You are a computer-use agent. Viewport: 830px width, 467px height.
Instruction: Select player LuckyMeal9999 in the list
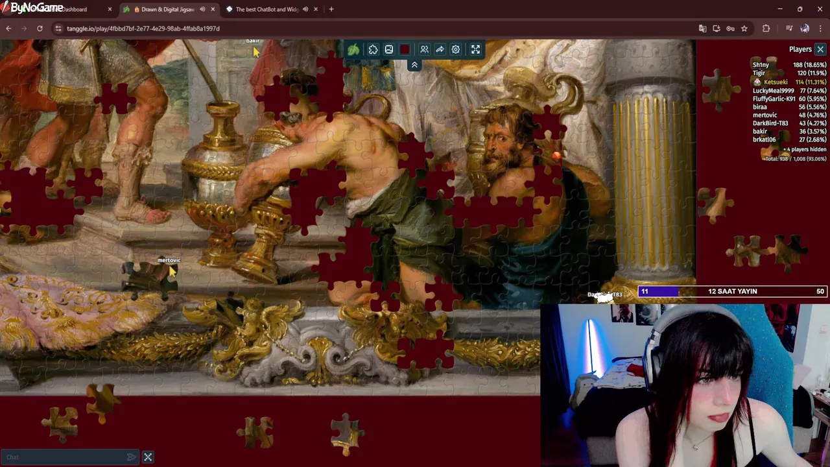[x=789, y=91]
